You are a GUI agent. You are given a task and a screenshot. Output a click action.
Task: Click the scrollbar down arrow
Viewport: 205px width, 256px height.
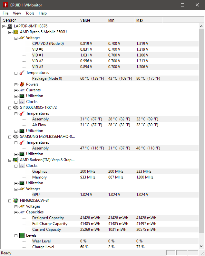pyautogui.click(x=201, y=246)
